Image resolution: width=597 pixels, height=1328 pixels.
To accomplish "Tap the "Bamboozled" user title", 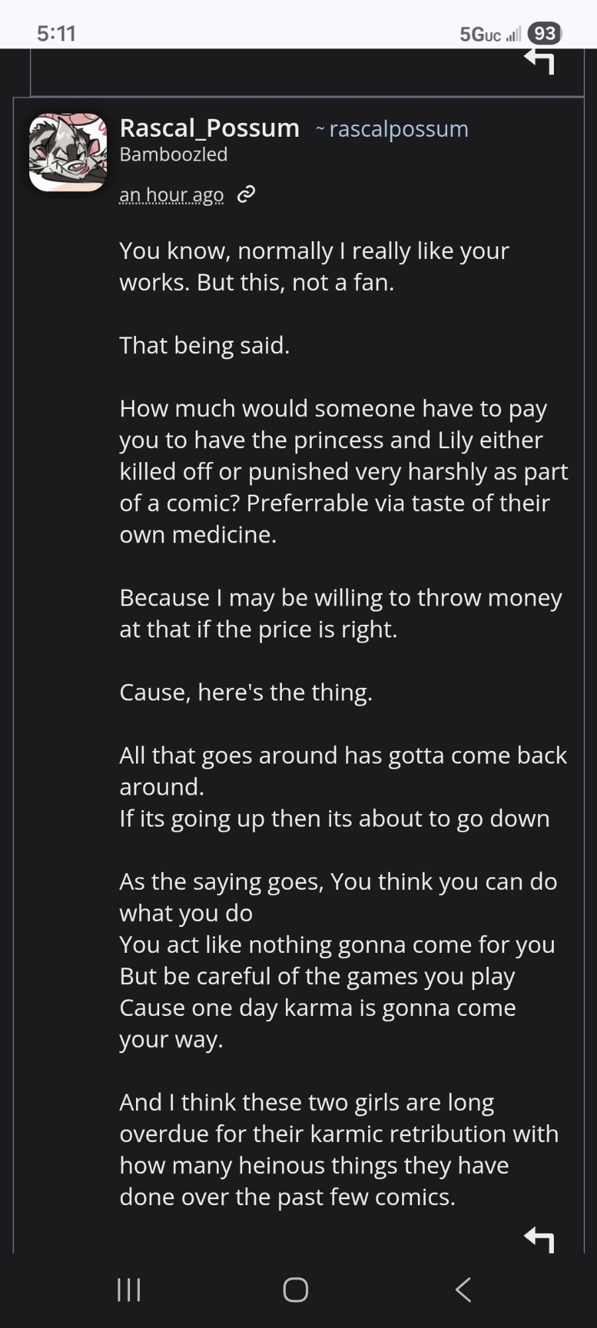I will pyautogui.click(x=173, y=155).
